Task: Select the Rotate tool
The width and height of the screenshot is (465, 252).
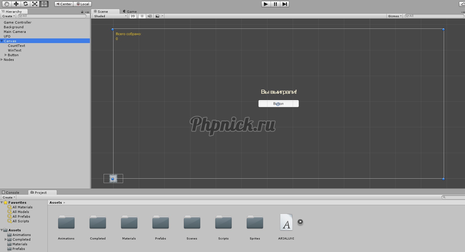Action: click(25, 4)
